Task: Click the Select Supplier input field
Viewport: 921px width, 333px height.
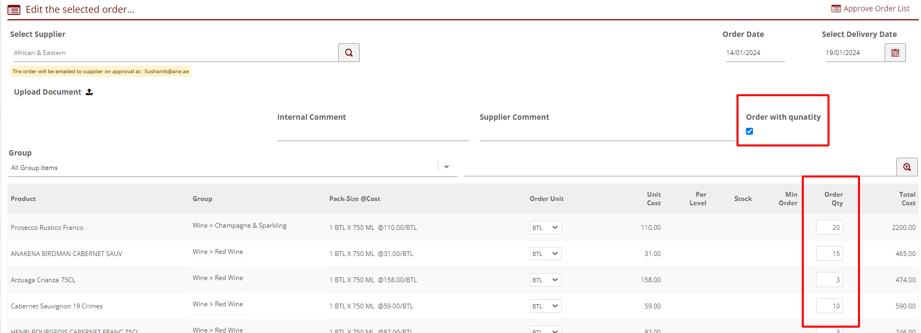Action: pyautogui.click(x=174, y=53)
